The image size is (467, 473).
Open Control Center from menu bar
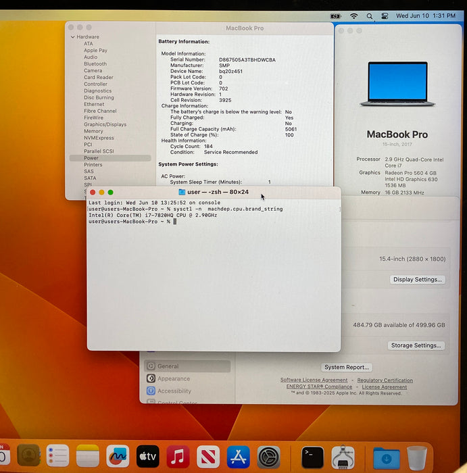click(x=385, y=16)
